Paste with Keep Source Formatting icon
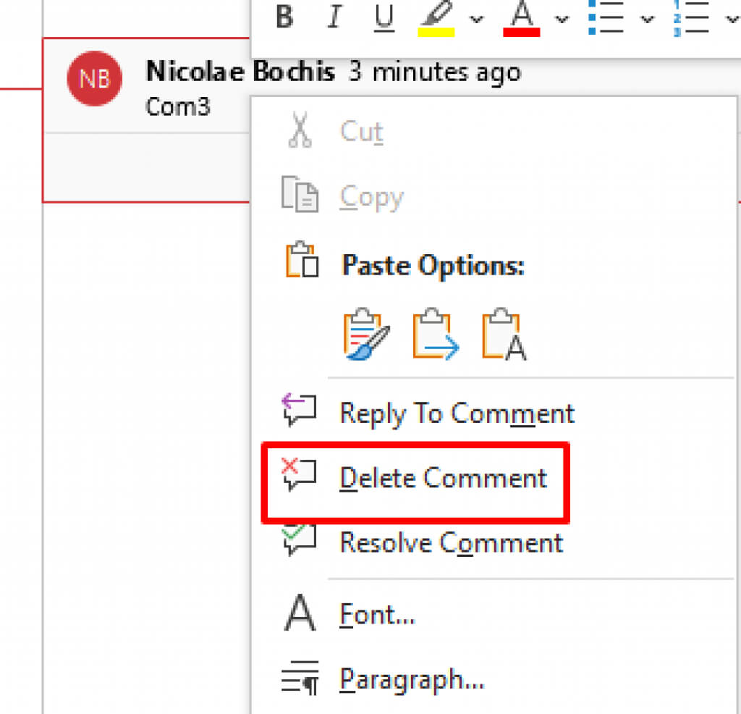This screenshot has height=714, width=741. coord(367,335)
